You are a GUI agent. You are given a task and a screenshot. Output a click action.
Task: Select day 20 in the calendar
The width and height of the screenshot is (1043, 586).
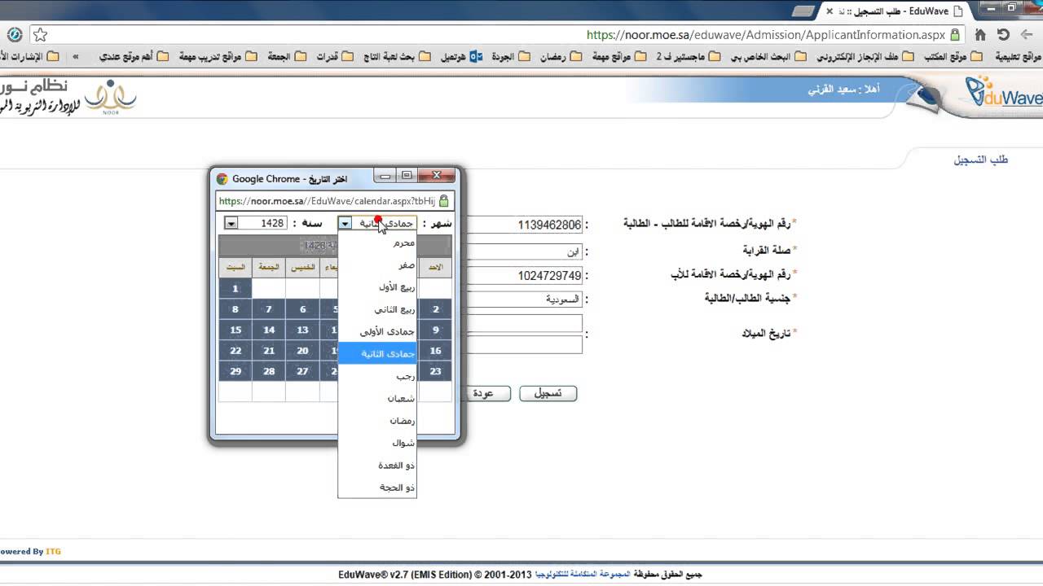click(302, 351)
